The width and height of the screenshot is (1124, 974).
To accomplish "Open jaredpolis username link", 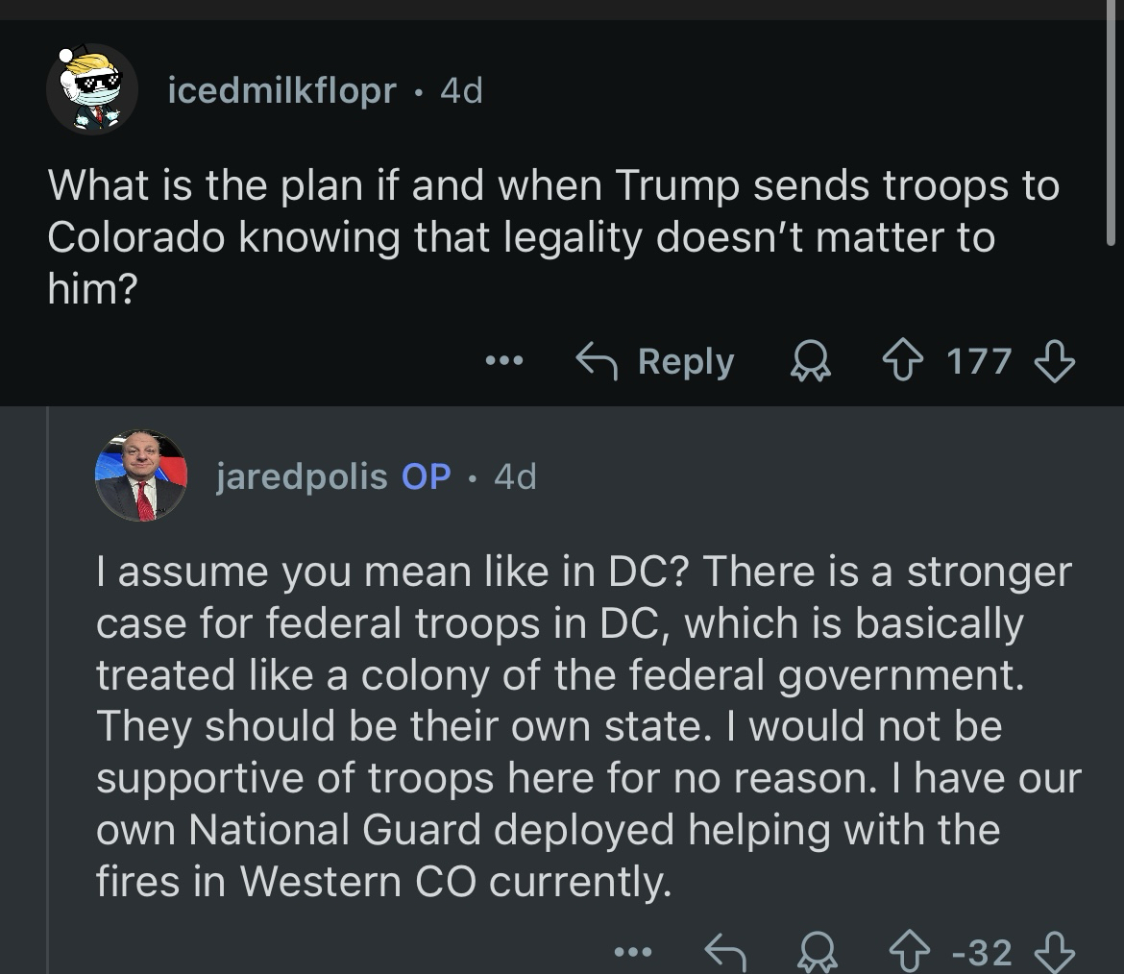I will click(x=302, y=476).
